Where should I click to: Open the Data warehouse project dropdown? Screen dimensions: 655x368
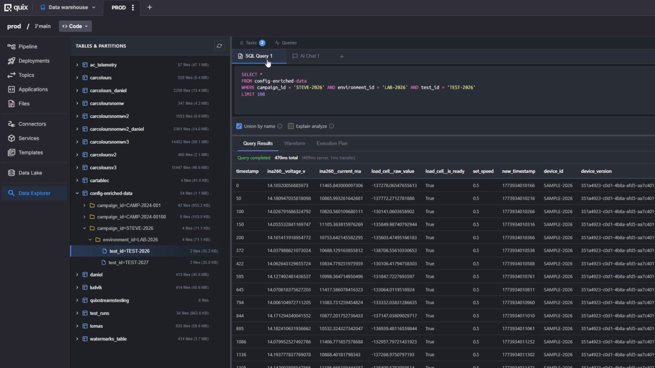pyautogui.click(x=68, y=8)
